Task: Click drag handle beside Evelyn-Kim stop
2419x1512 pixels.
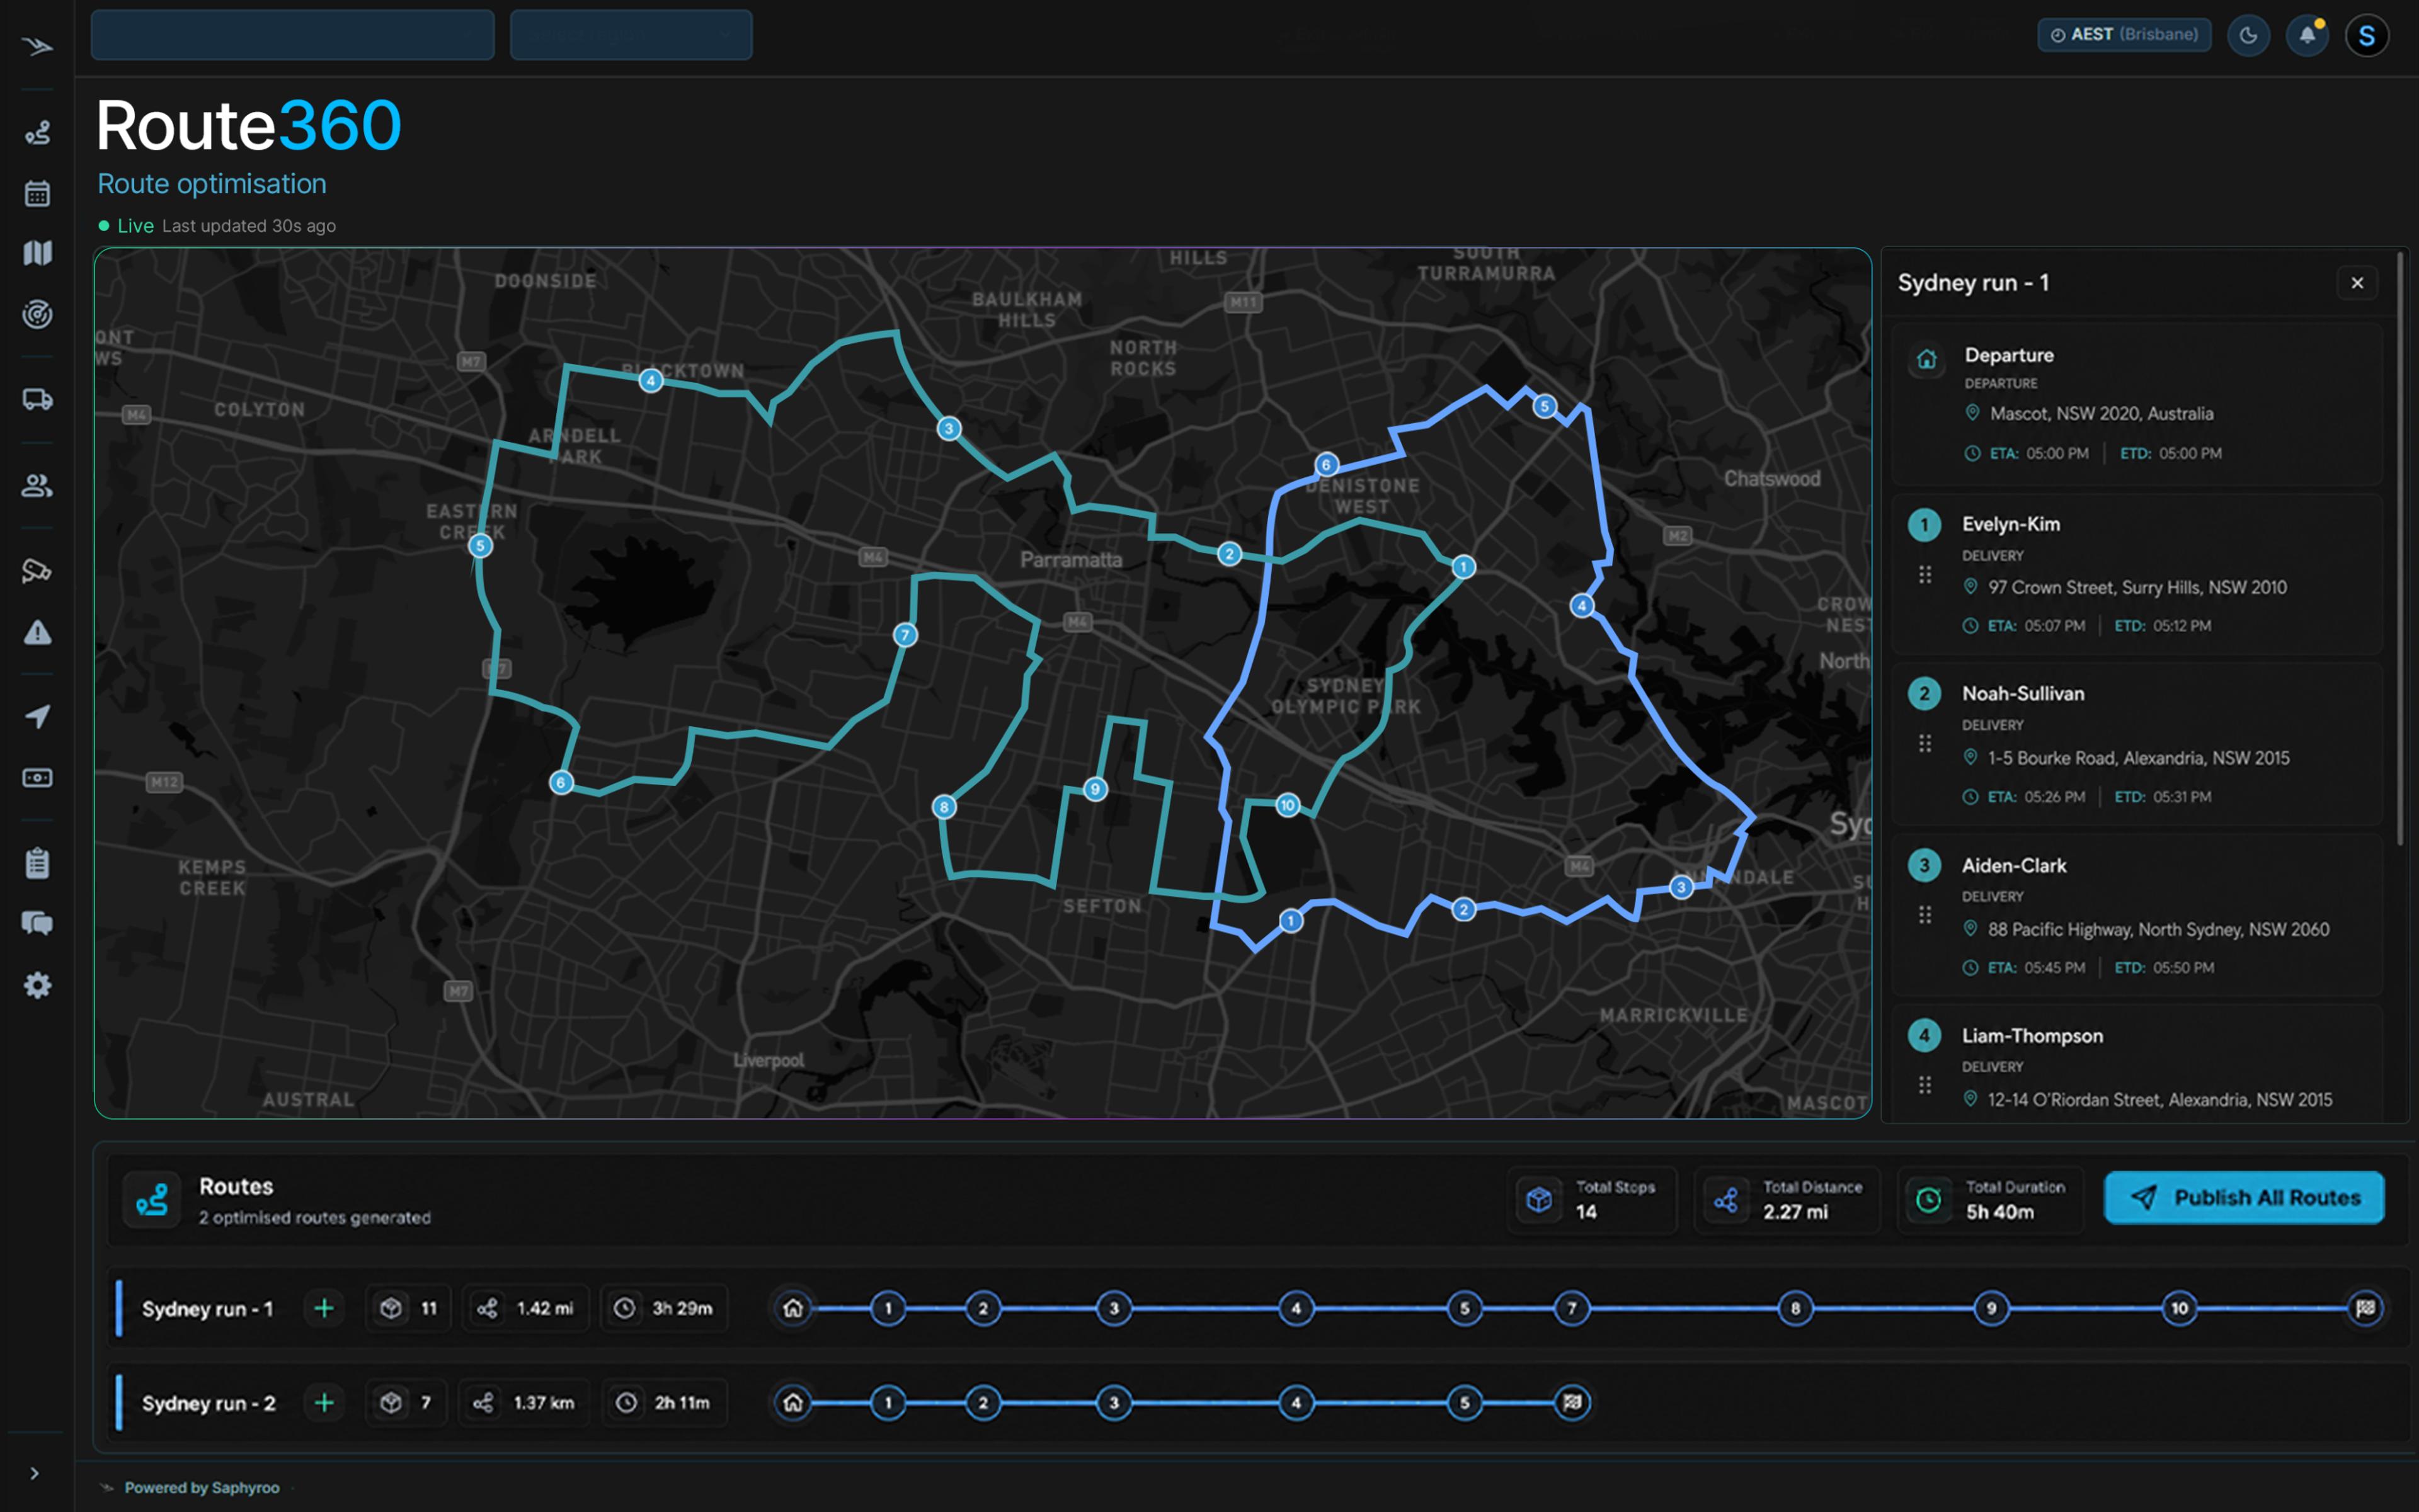Action: pos(1924,574)
